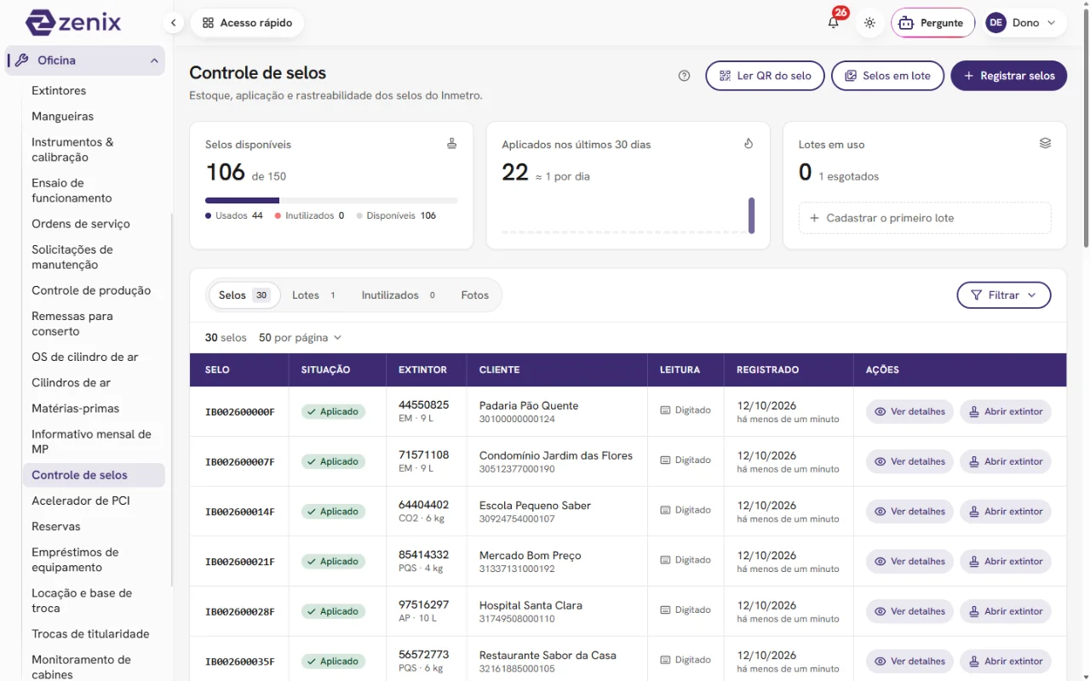Click the purple bar in the 30-day chart
The image size is (1090, 681).
(x=752, y=215)
